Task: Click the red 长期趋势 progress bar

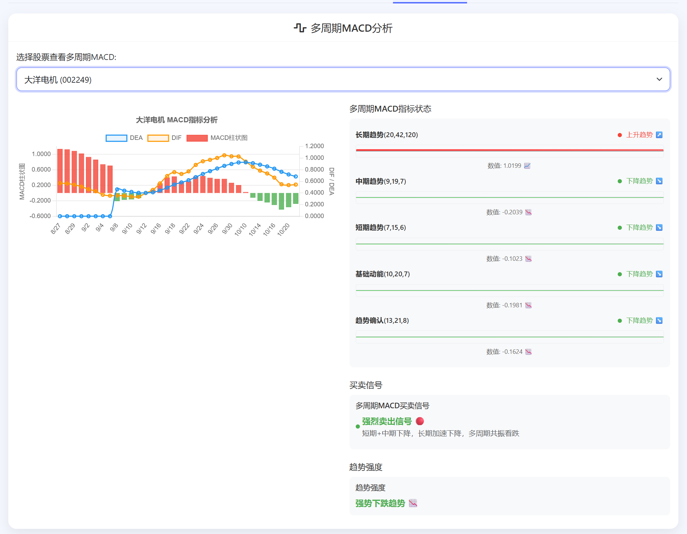Action: (509, 150)
